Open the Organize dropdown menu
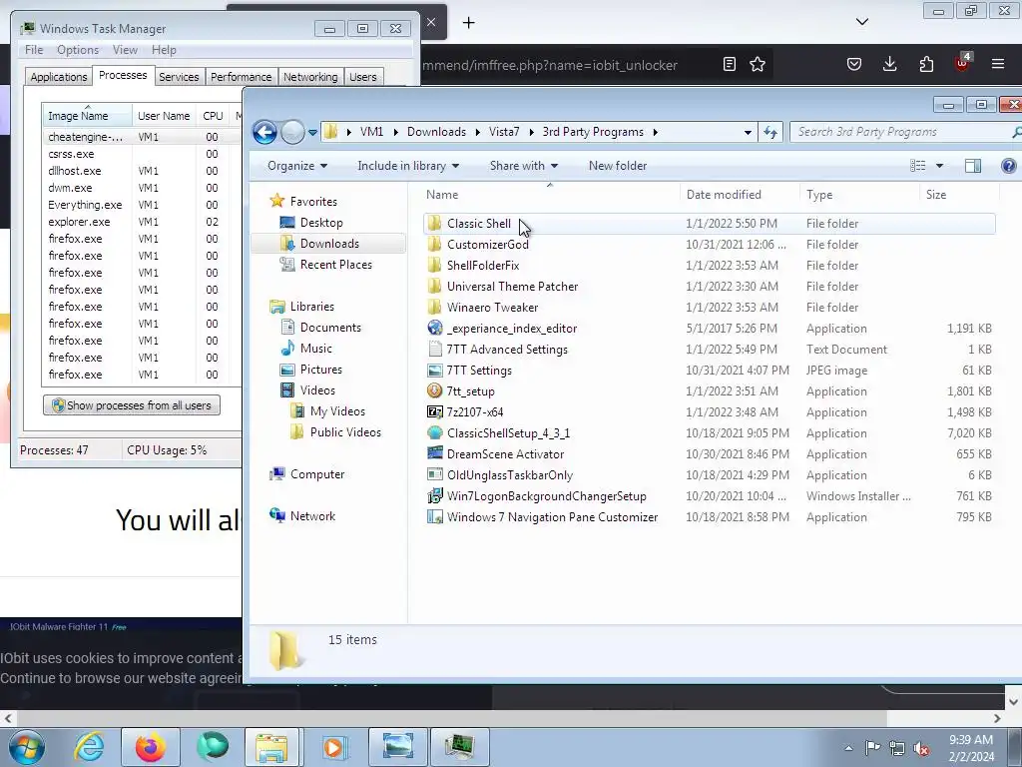 (297, 166)
